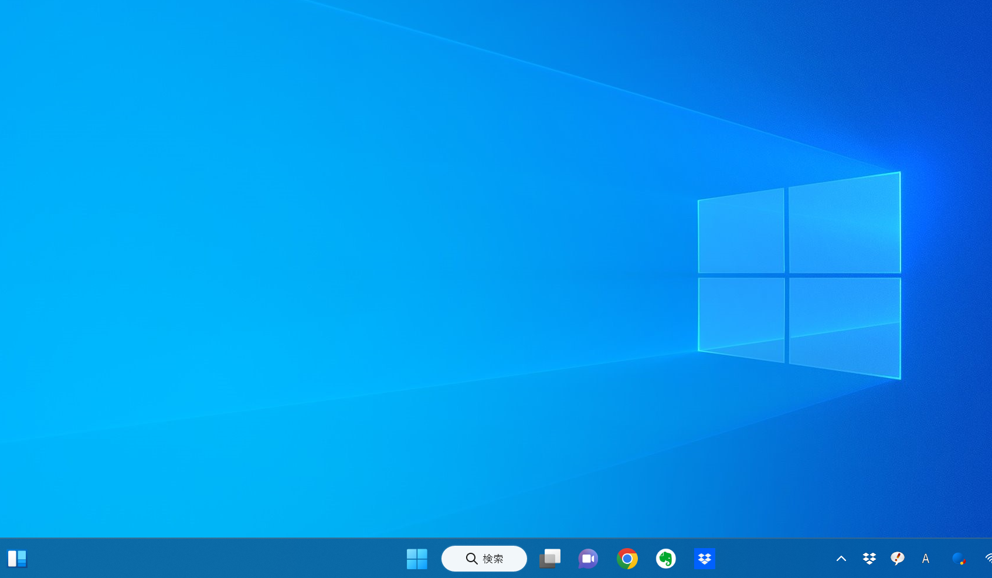Viewport: 992px width, 578px height.
Task: Open Task View from the taskbar
Action: [550, 559]
